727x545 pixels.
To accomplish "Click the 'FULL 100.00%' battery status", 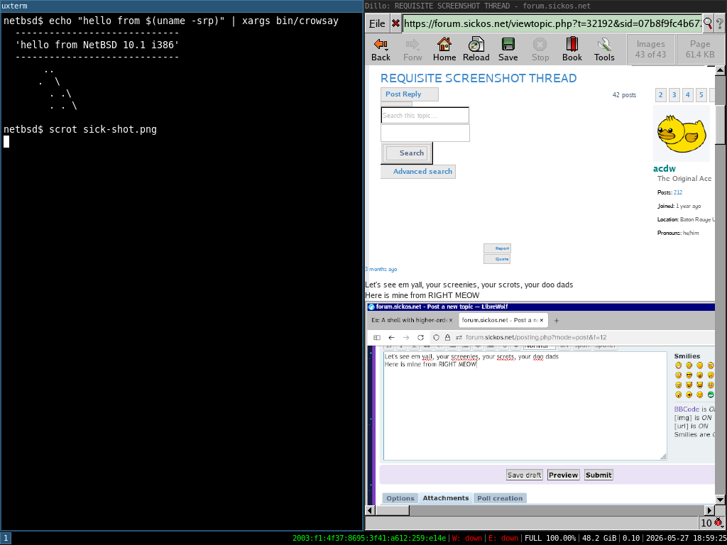I will pyautogui.click(x=550, y=538).
